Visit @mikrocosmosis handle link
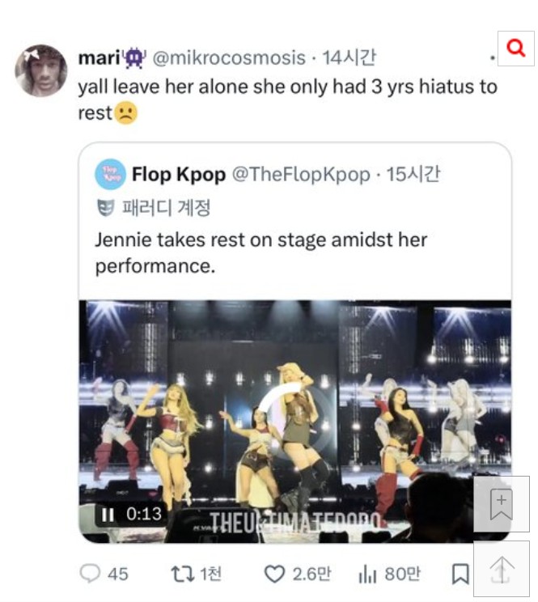The width and height of the screenshot is (538, 602). [229, 58]
